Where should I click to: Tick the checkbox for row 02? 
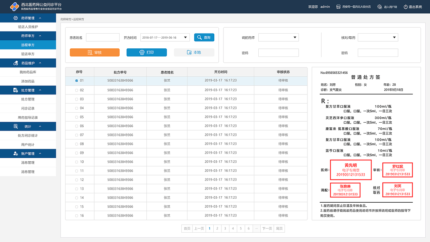(77, 90)
